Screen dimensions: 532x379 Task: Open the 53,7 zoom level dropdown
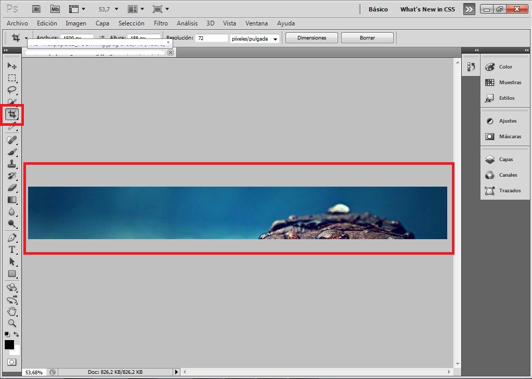tap(116, 9)
